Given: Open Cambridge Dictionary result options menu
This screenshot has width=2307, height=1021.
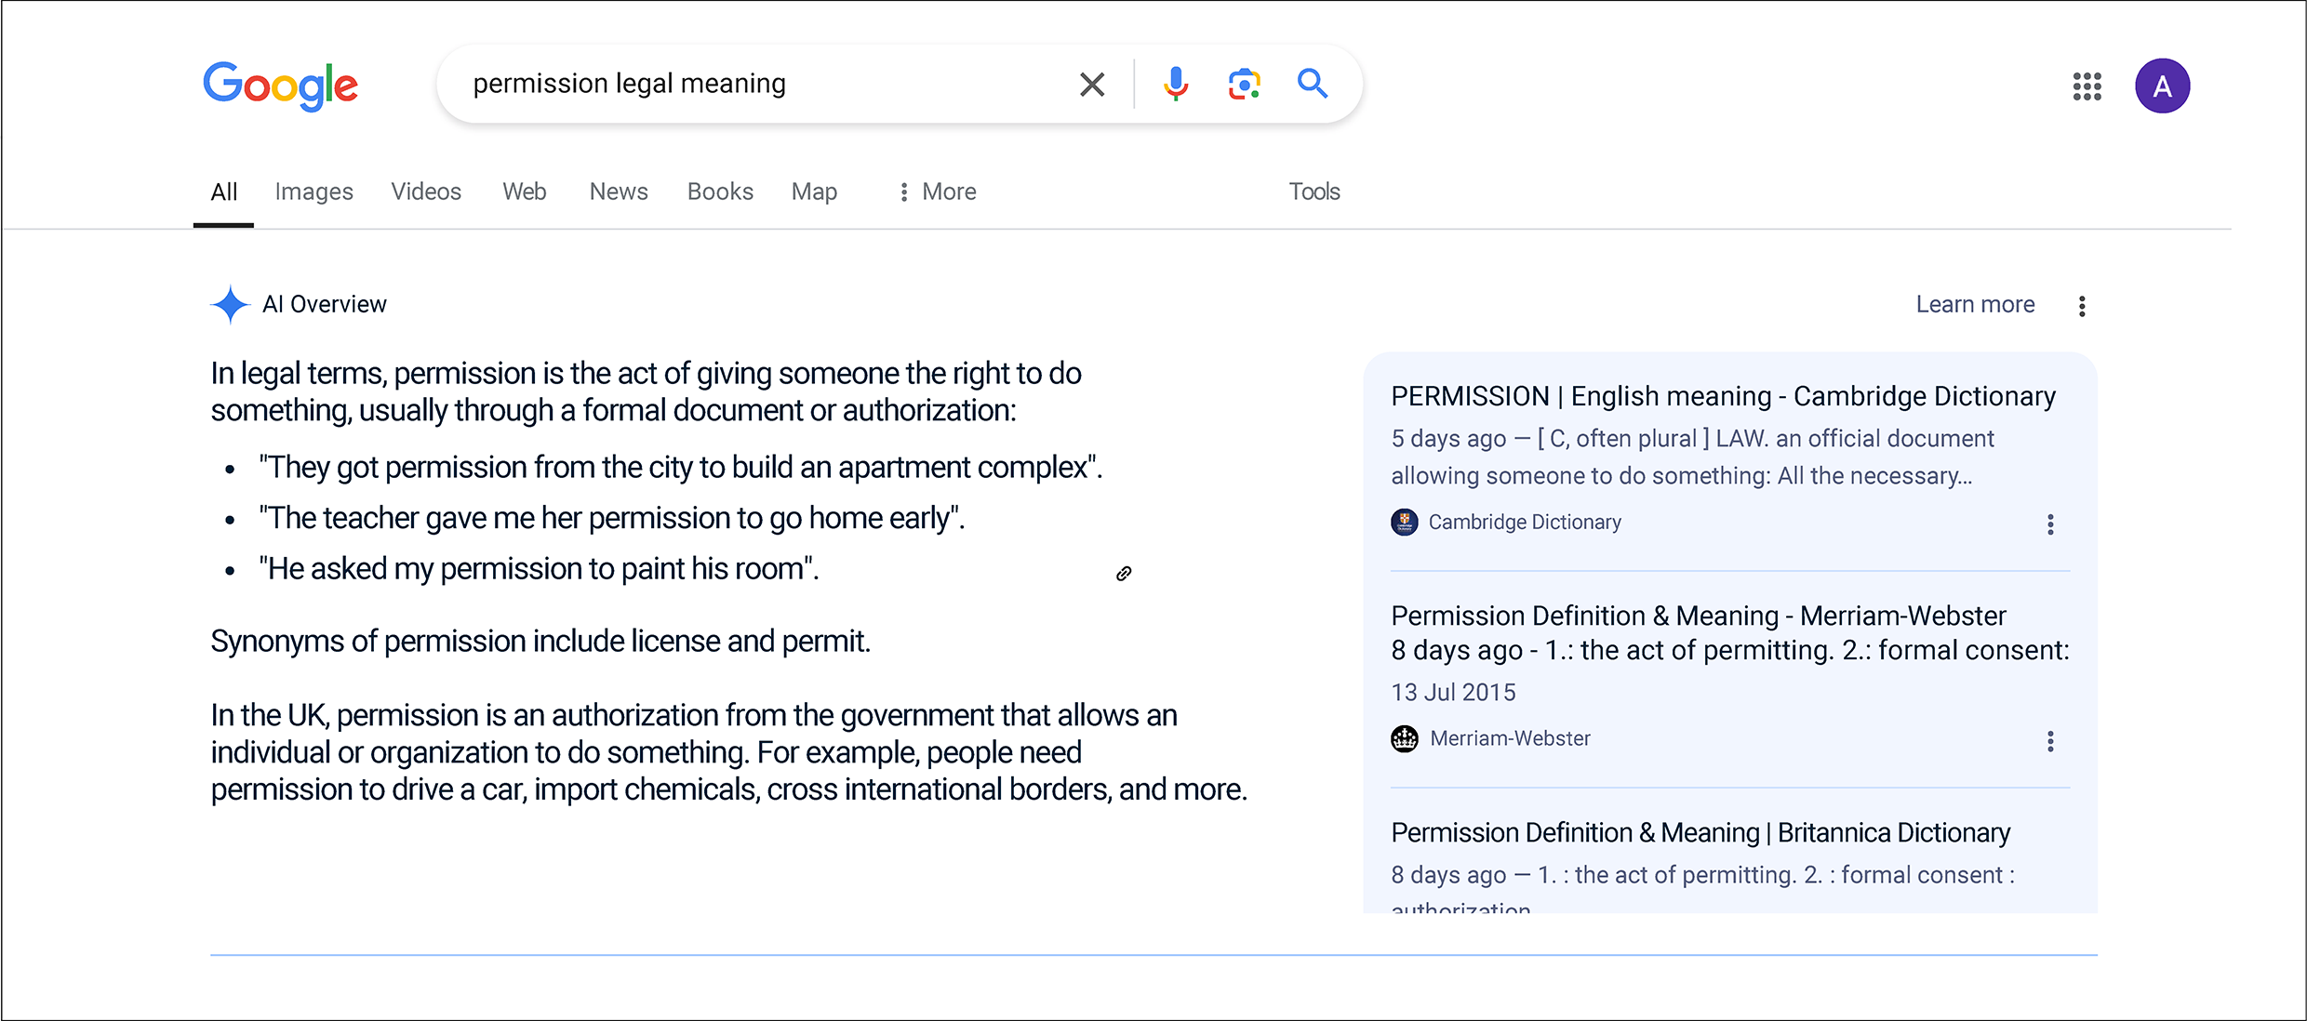Looking at the screenshot, I should (2050, 524).
